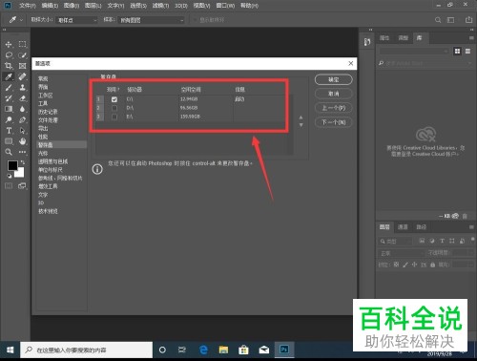Image resolution: width=477 pixels, height=361 pixels.
Task: Open Layers panel flyout menu
Action: [x=471, y=227]
